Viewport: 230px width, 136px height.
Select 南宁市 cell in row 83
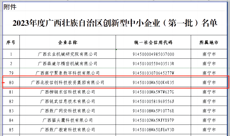[209, 111]
